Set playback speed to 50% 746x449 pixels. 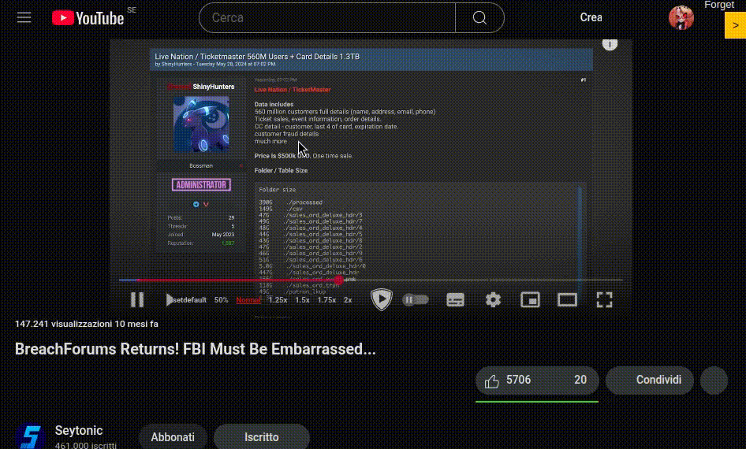coord(222,300)
